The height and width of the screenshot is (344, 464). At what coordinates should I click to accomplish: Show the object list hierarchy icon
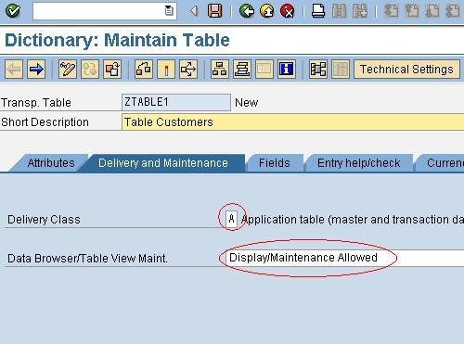point(220,69)
